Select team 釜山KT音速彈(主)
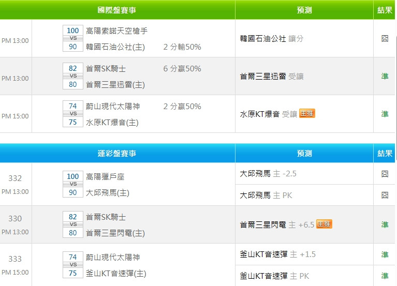 pos(116,274)
